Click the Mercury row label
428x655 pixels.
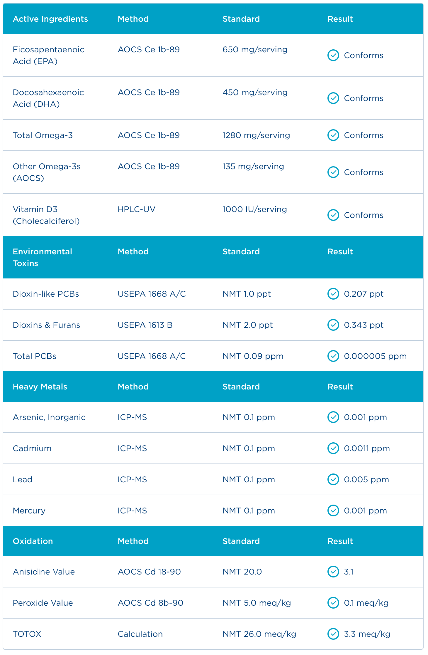point(29,510)
